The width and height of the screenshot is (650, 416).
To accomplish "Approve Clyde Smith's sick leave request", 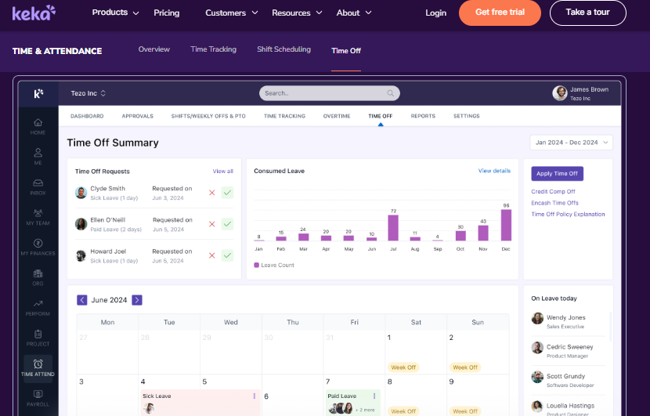I will tap(227, 193).
